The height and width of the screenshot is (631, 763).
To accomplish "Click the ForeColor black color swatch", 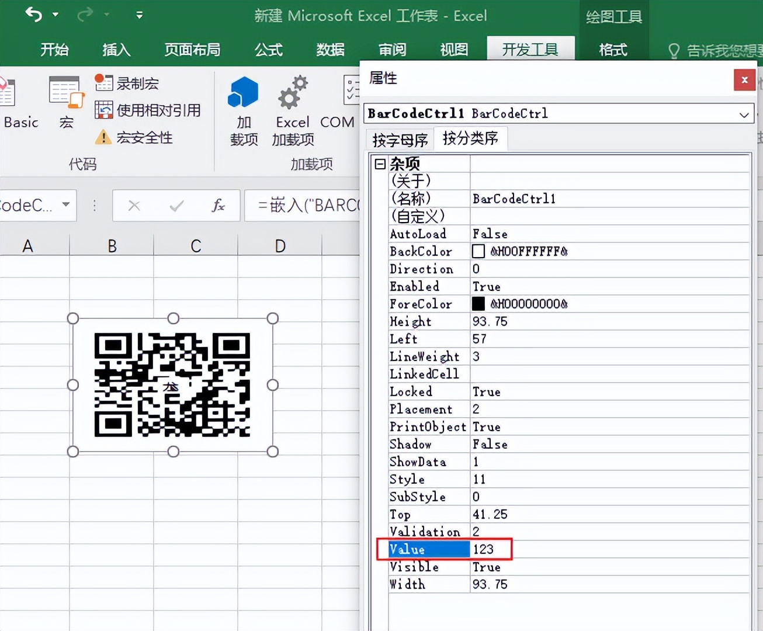I will click(x=478, y=304).
